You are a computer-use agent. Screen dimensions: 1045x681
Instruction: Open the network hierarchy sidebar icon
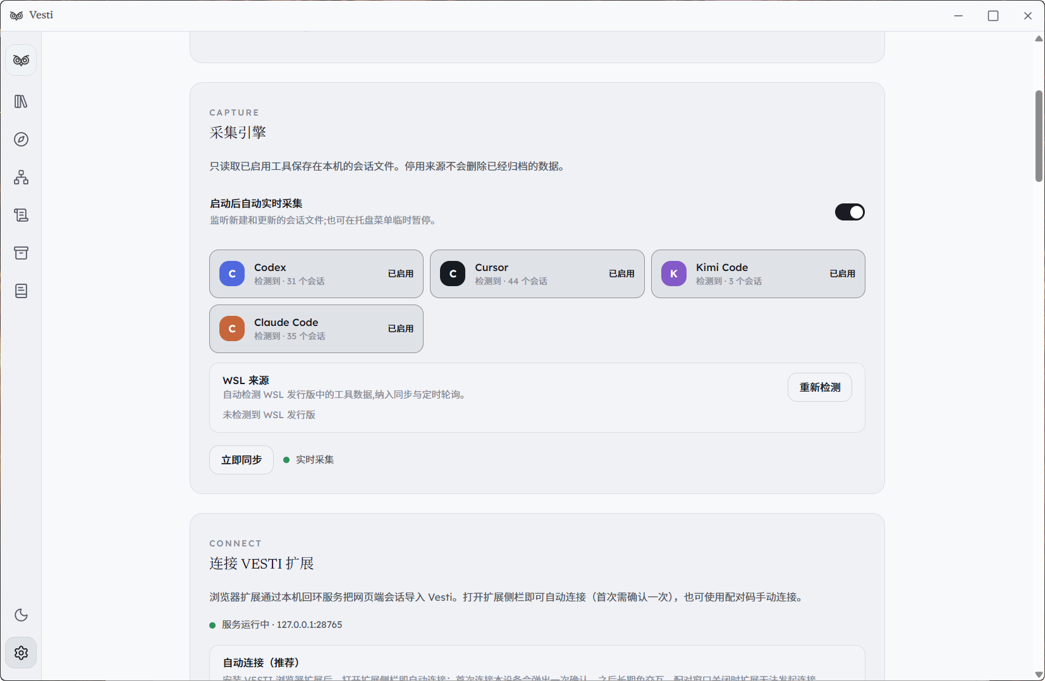21,178
